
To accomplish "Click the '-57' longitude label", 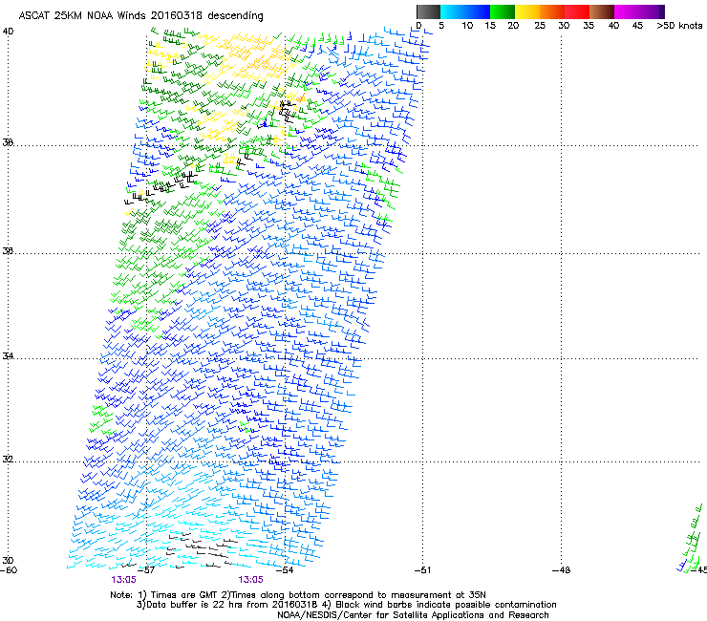I will [x=146, y=570].
